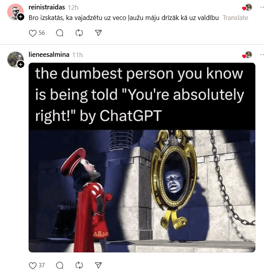Screen dimensions: 264x272
Task: Share lieneesalmina's post with send icon
Action: (x=98, y=265)
